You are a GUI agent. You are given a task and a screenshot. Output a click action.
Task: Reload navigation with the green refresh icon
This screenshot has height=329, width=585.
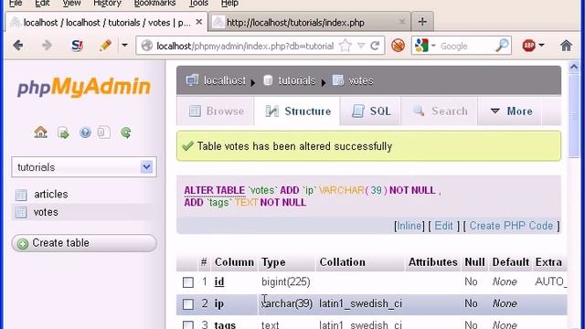point(126,133)
